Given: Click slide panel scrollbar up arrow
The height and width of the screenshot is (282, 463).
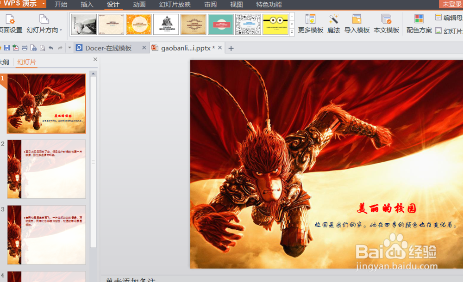Looking at the screenshot, I should (x=94, y=74).
